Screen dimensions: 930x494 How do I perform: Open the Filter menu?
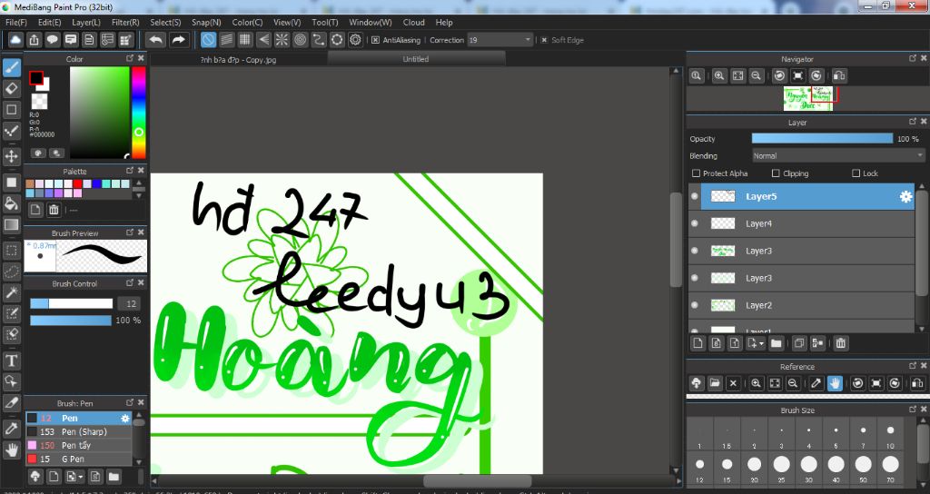[x=125, y=23]
